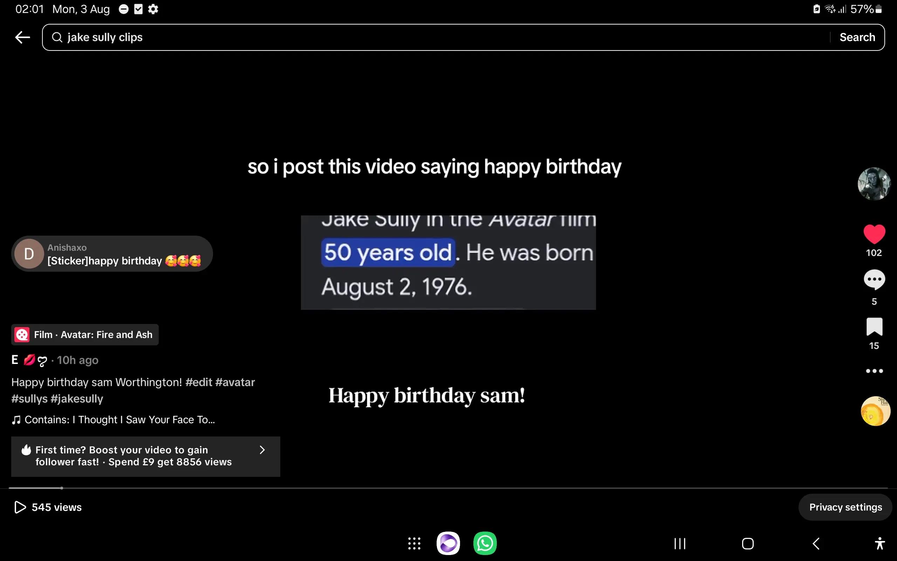Tap the back arrow beside the search bar
The width and height of the screenshot is (897, 561).
(23, 37)
